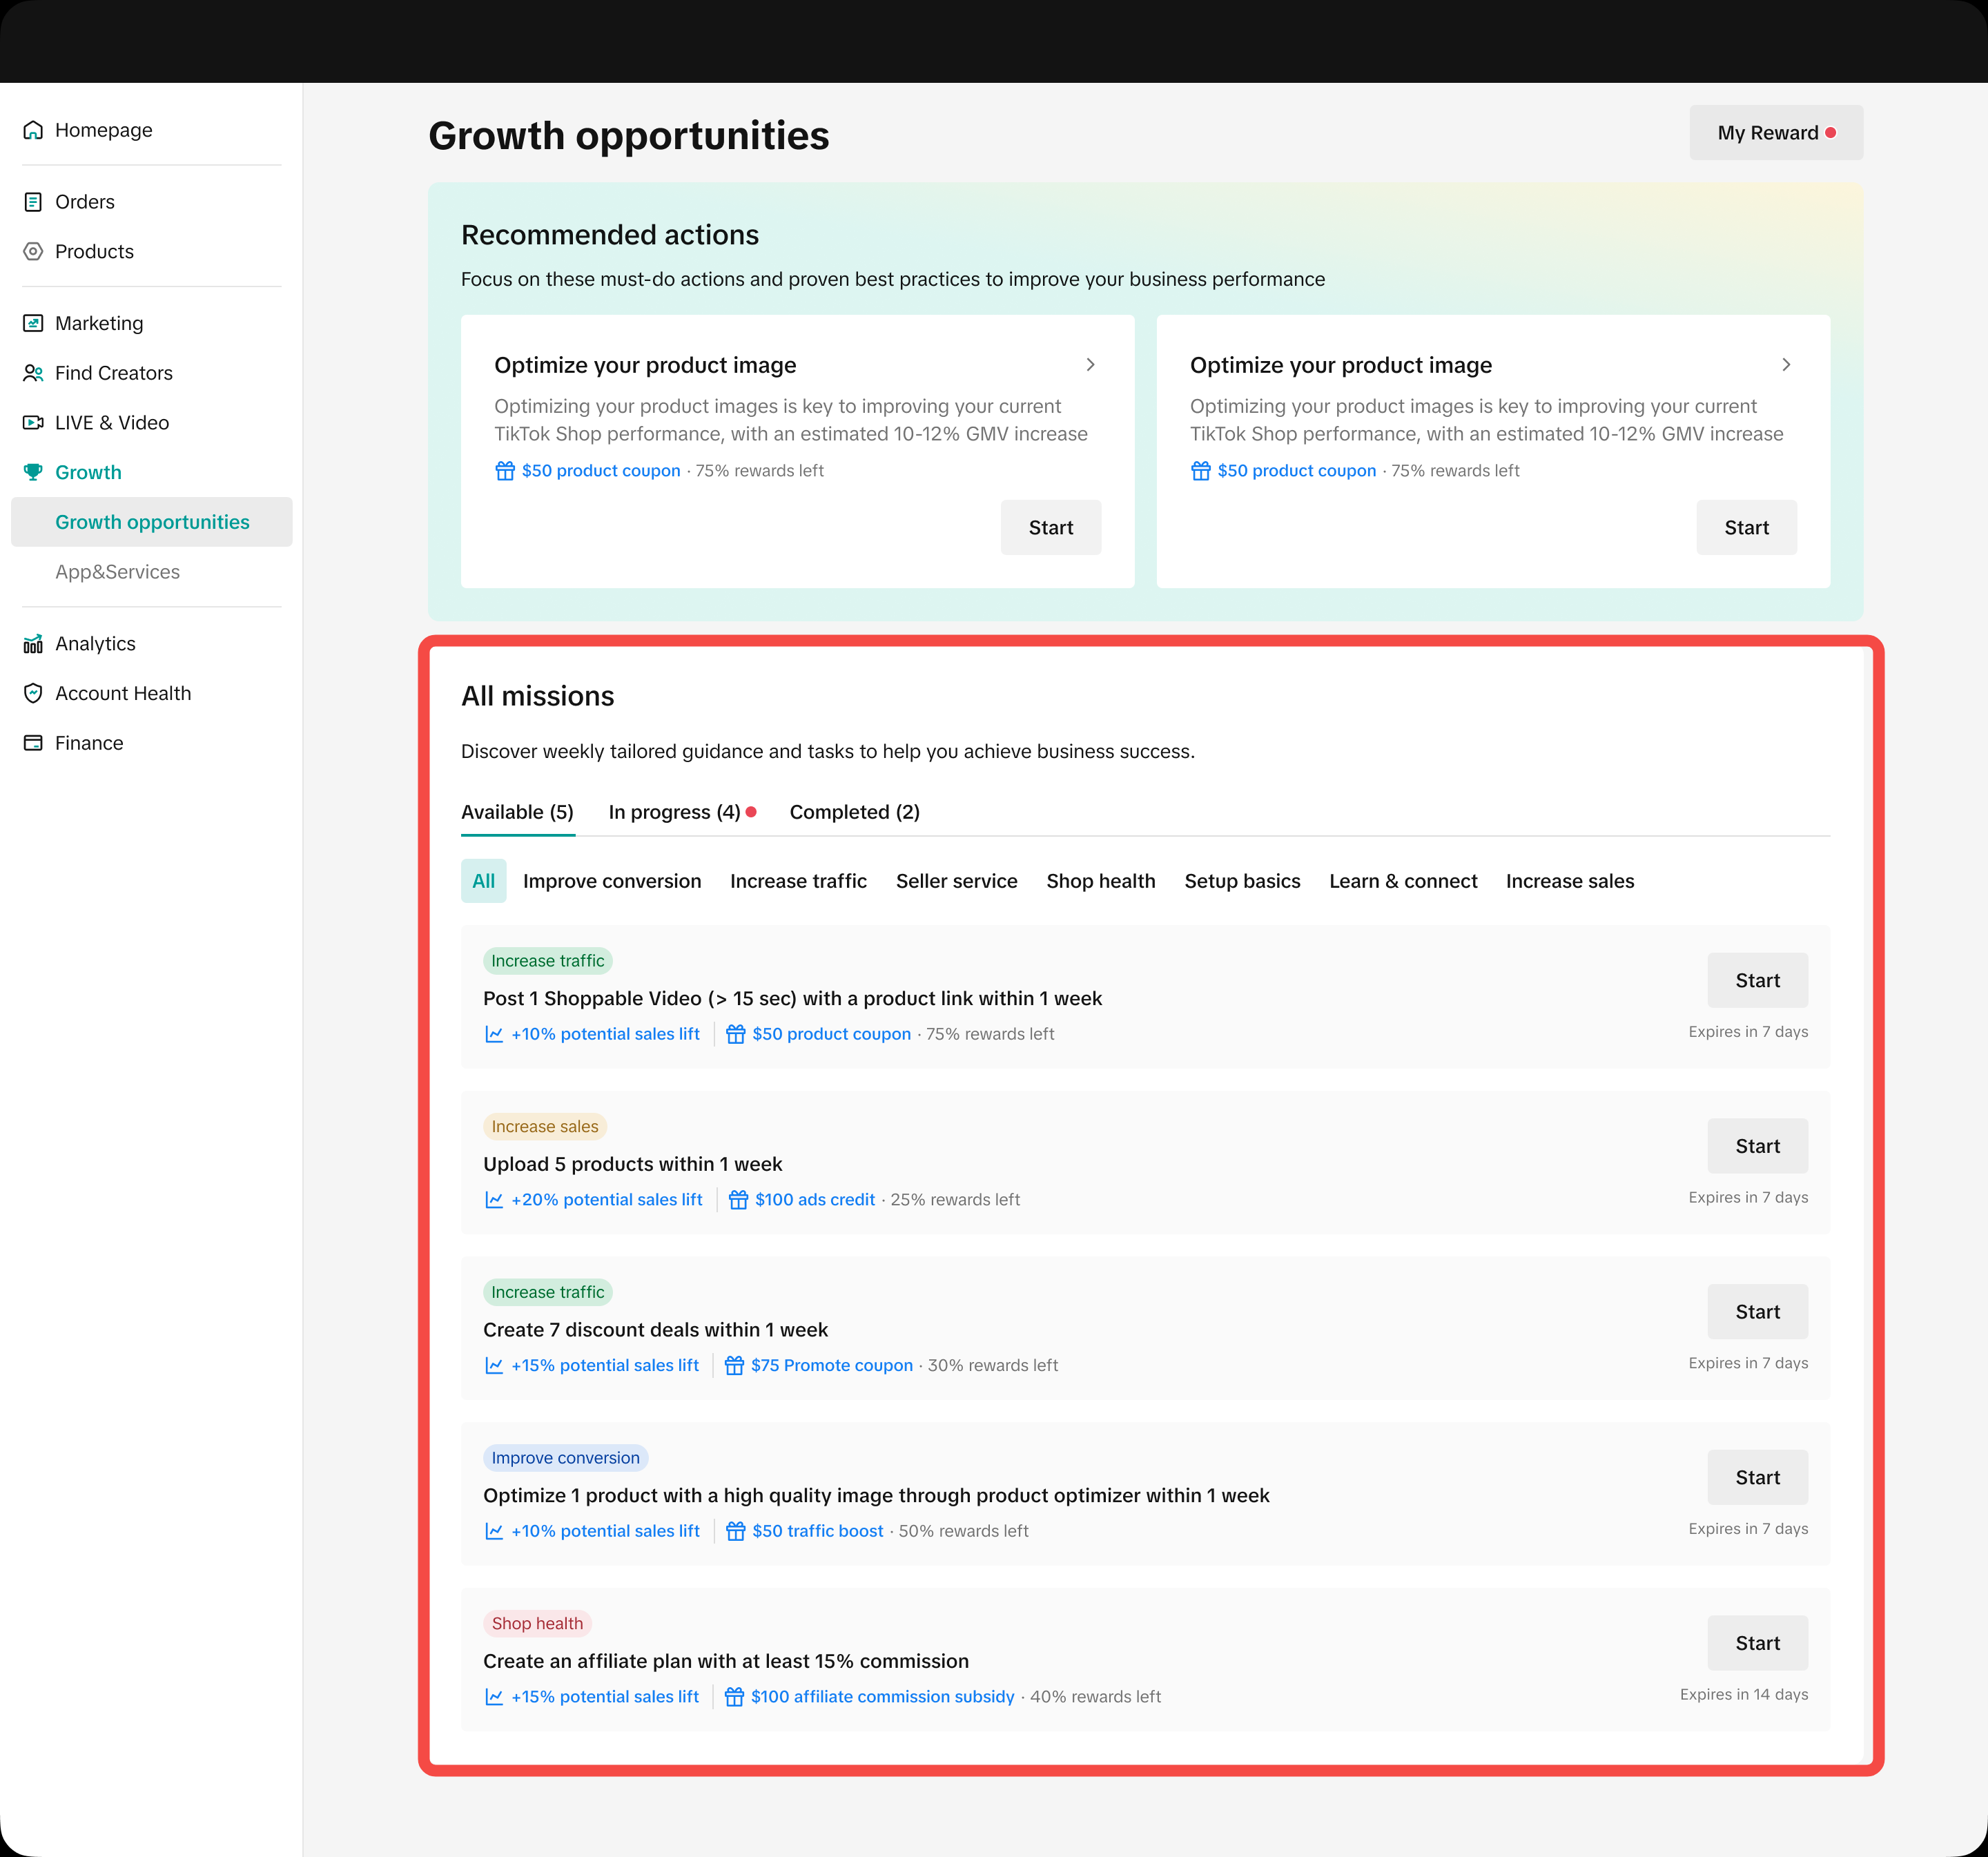
Task: Expand first Optimize your product image chevron
Action: click(x=1090, y=365)
